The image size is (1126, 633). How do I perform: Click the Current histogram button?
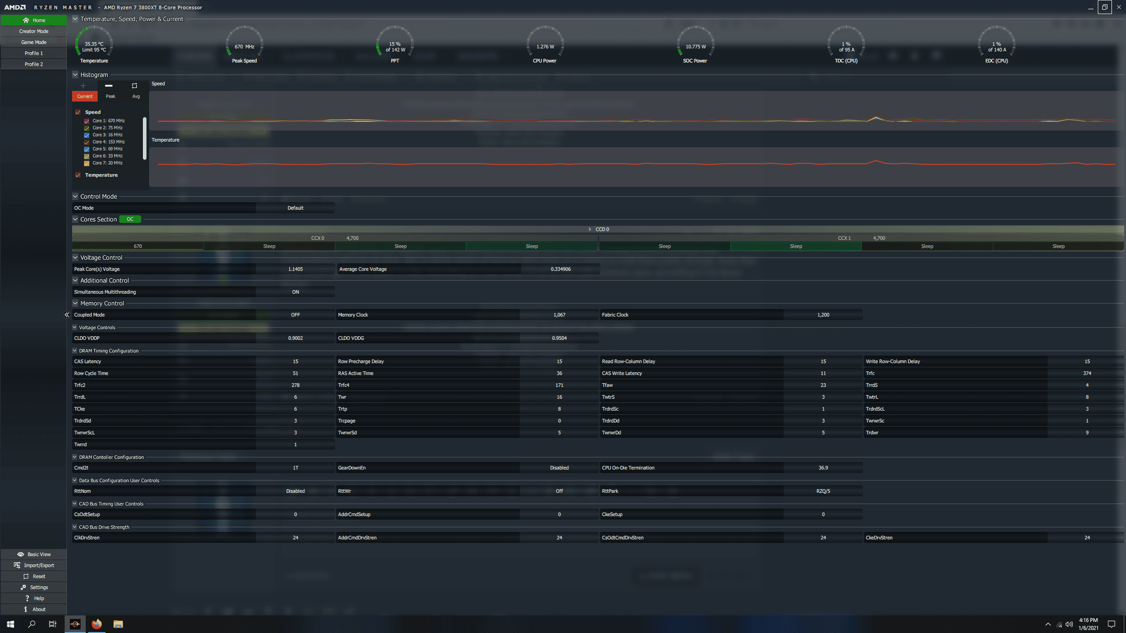85,96
